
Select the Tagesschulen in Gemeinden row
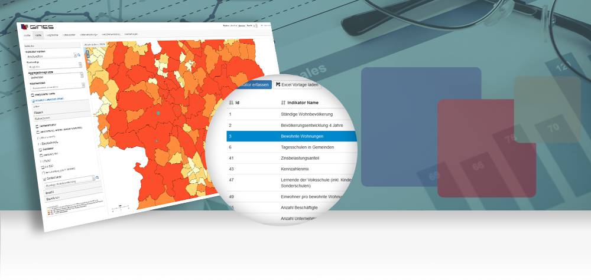(291, 147)
